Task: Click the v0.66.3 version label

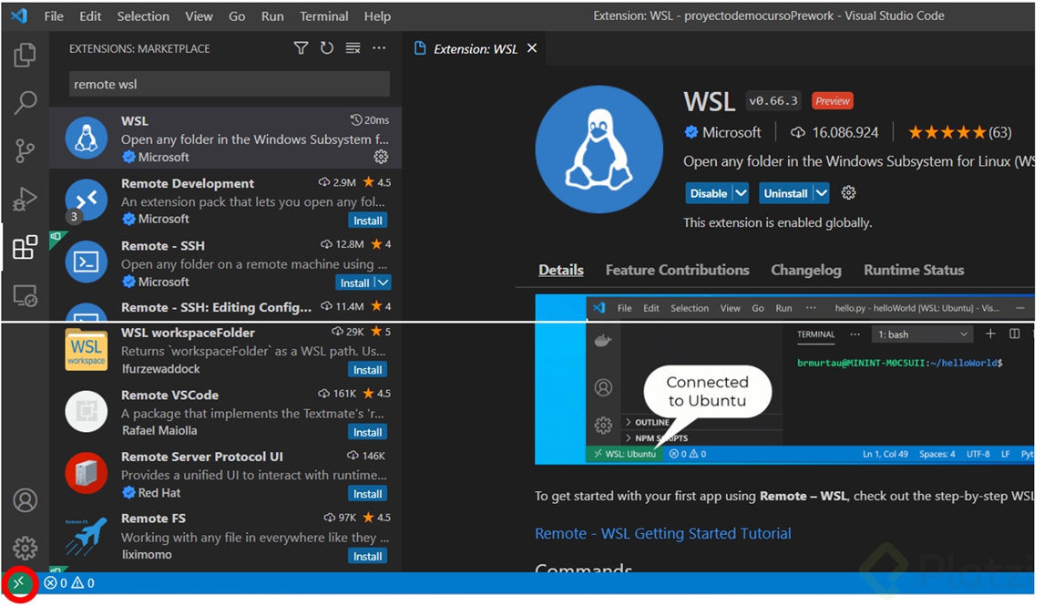Action: 773,100
